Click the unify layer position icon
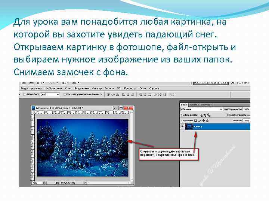 (202, 115)
